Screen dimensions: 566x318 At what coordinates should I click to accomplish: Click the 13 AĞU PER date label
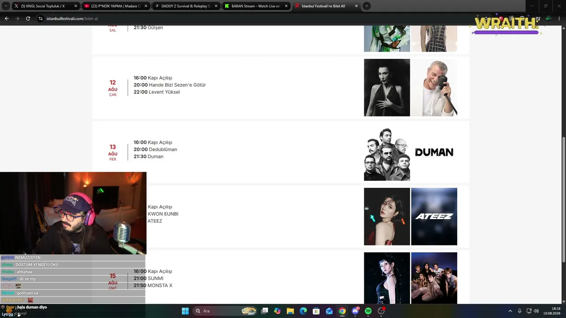(x=113, y=153)
